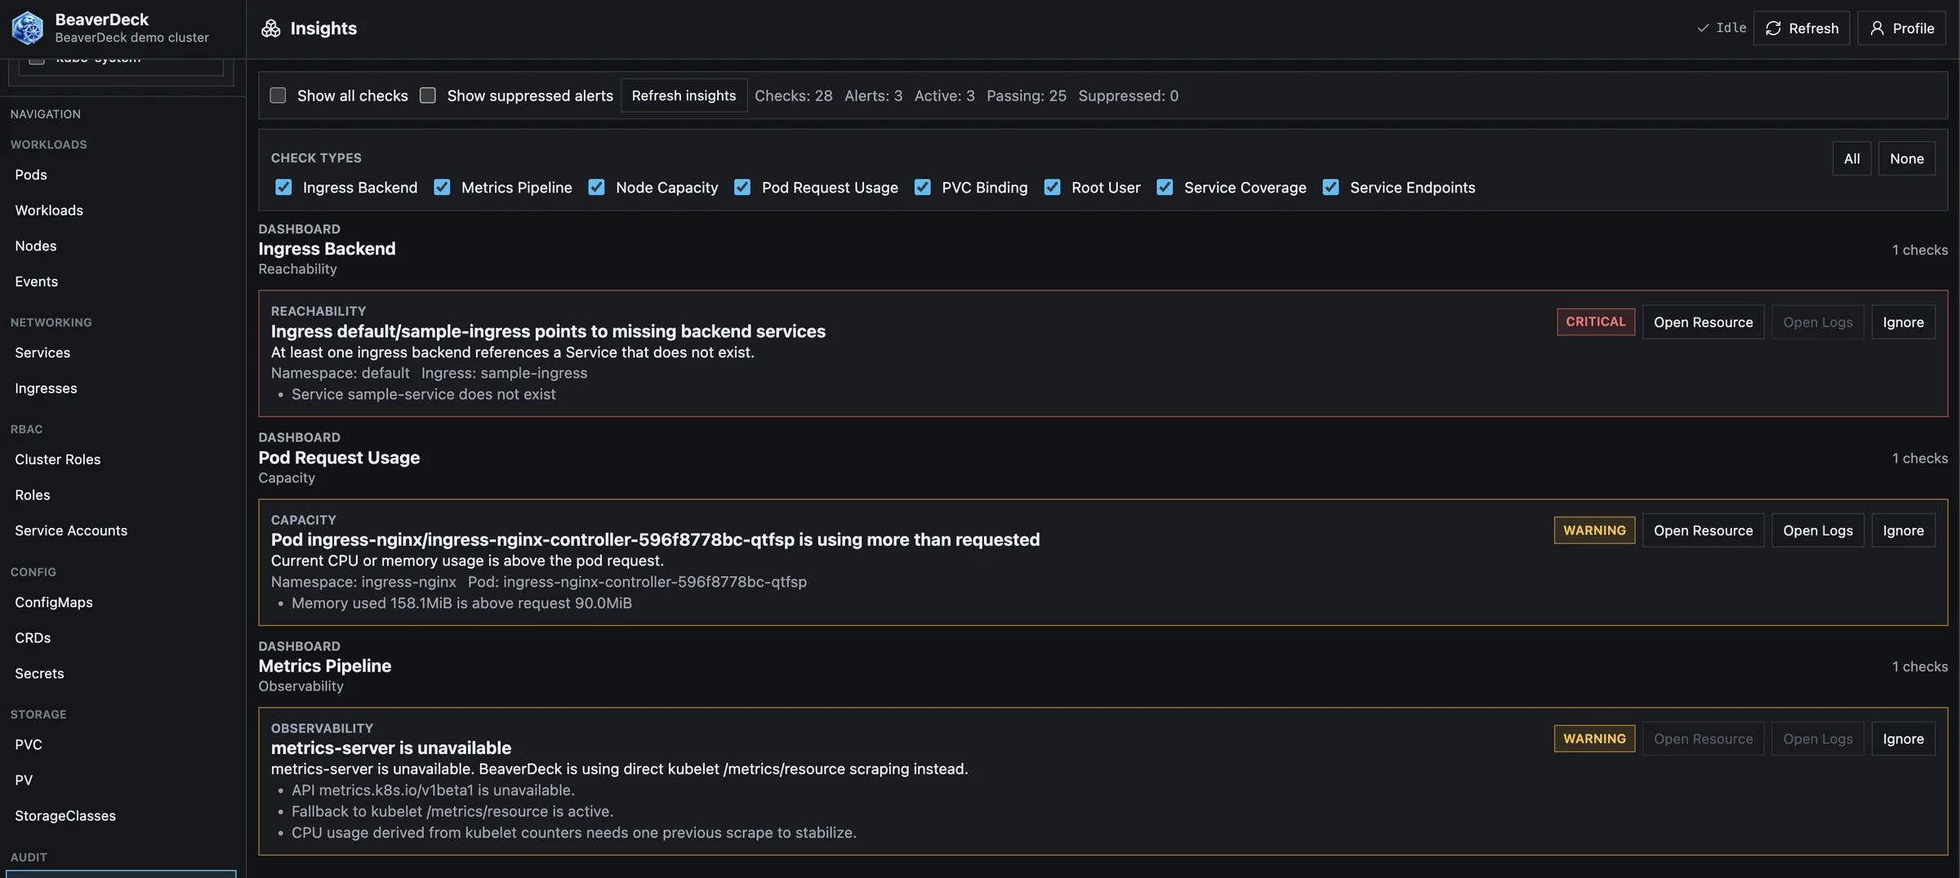The height and width of the screenshot is (878, 1960).
Task: Open Events navigation item
Action: 37,282
